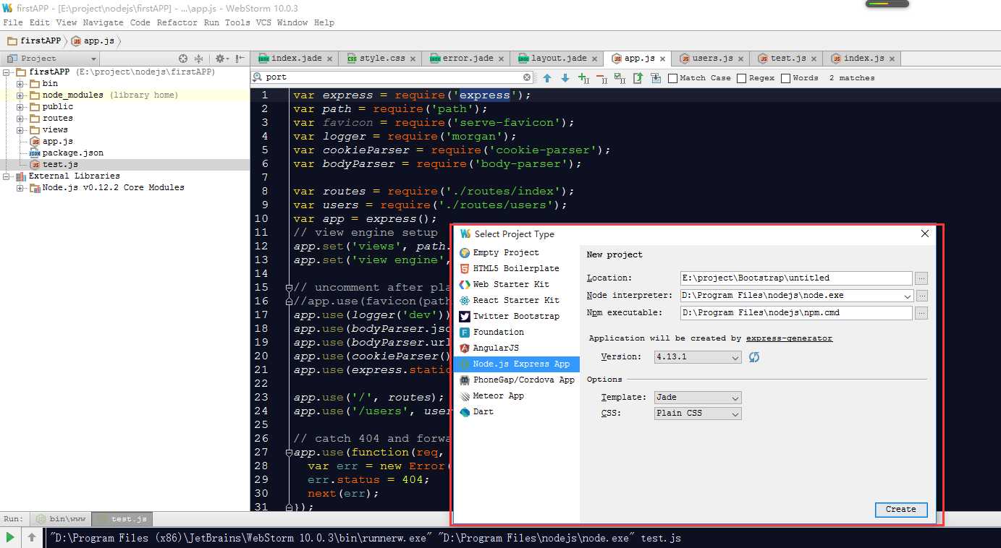
Task: Click browse button next to Npm executable
Action: coord(921,313)
